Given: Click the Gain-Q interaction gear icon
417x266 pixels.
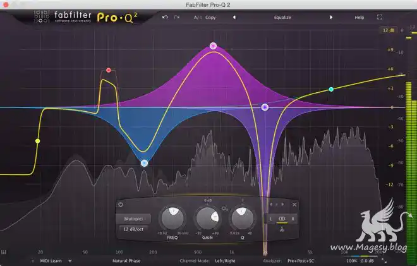Looking at the screenshot, I should click(x=225, y=209).
